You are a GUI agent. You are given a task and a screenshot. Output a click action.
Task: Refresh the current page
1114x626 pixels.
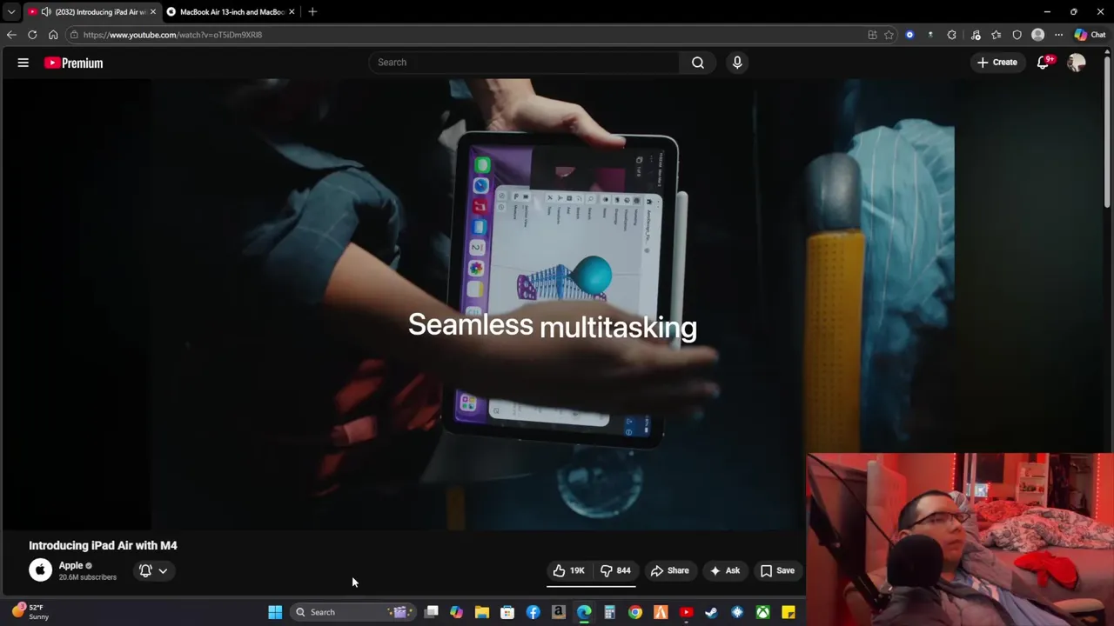click(x=32, y=35)
